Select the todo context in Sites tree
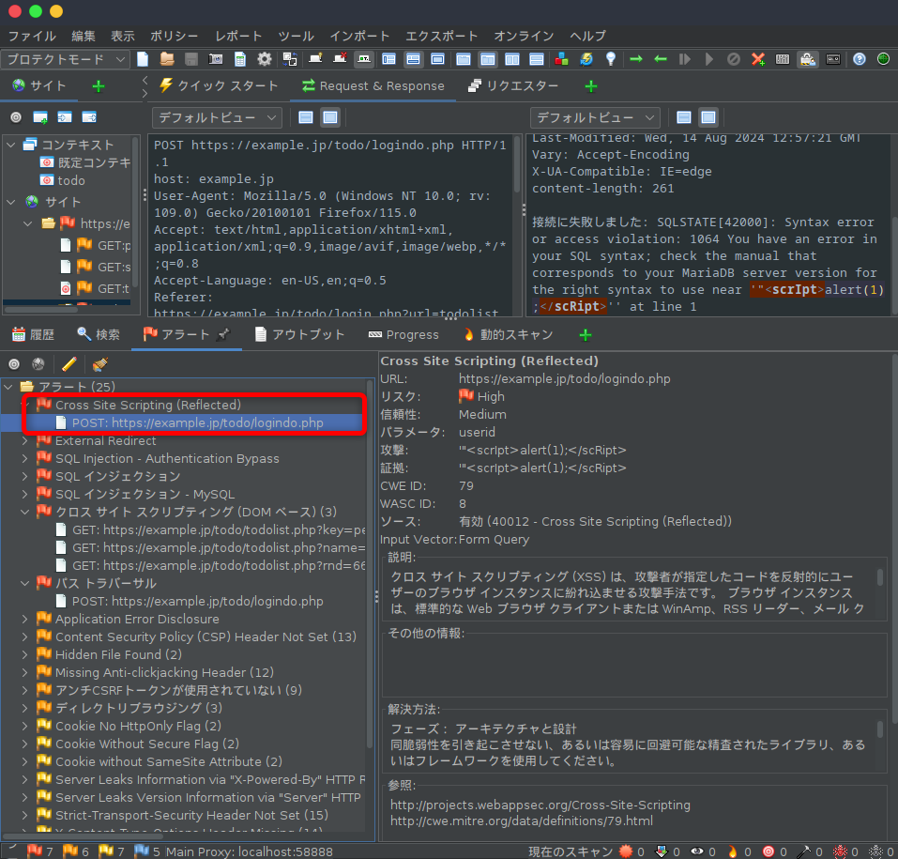This screenshot has height=859, width=898. (71, 180)
